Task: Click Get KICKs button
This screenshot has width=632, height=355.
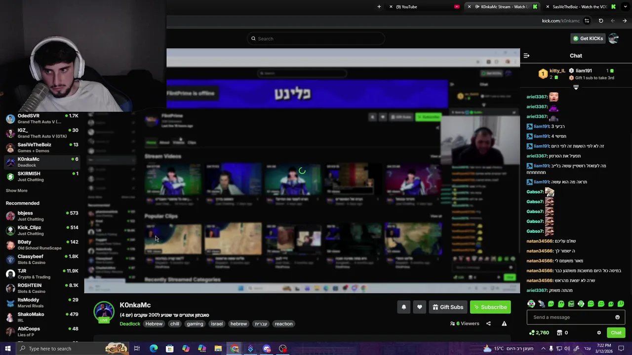Action: tap(588, 38)
